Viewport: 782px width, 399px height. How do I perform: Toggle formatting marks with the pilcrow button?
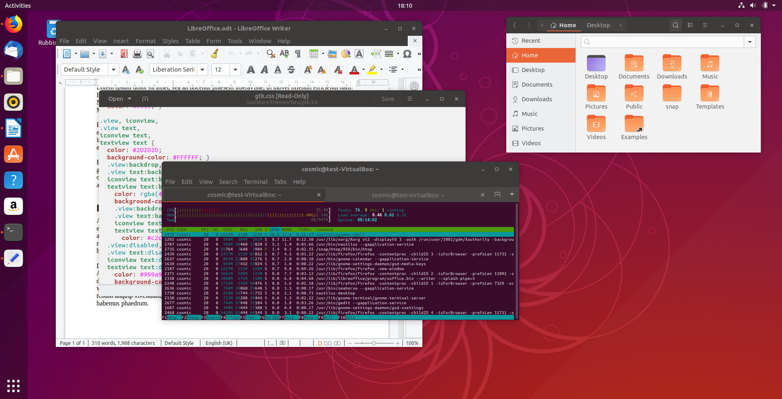[298, 54]
